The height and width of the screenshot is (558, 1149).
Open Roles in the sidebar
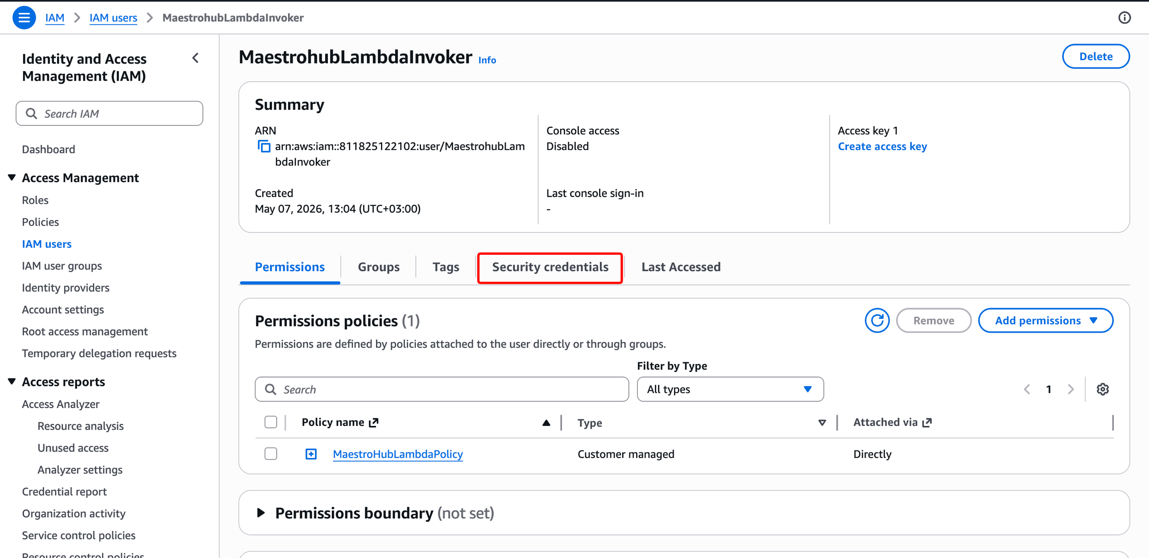pyautogui.click(x=35, y=200)
